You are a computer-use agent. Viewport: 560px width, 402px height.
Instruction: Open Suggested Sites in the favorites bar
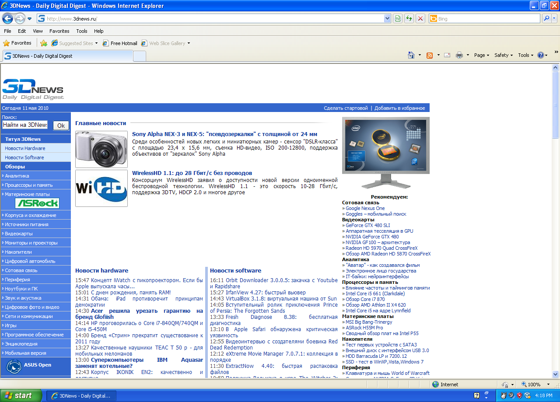point(74,43)
